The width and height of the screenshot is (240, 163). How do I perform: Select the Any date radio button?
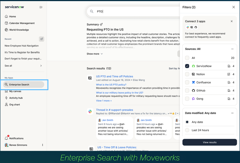tap(187, 122)
